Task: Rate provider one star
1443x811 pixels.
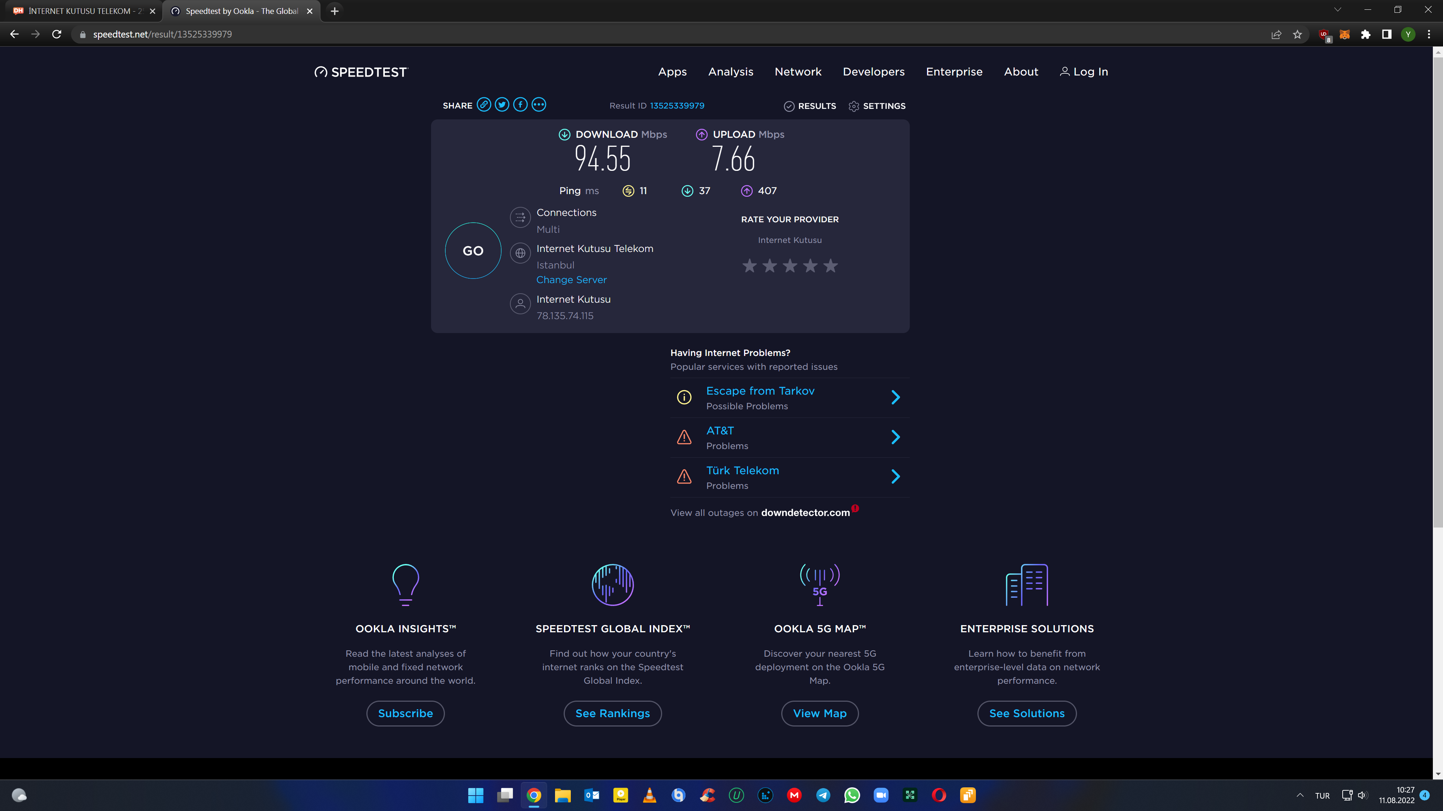Action: [750, 266]
